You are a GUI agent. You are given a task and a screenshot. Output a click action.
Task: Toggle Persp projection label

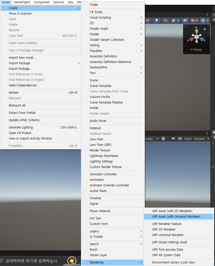(196, 50)
